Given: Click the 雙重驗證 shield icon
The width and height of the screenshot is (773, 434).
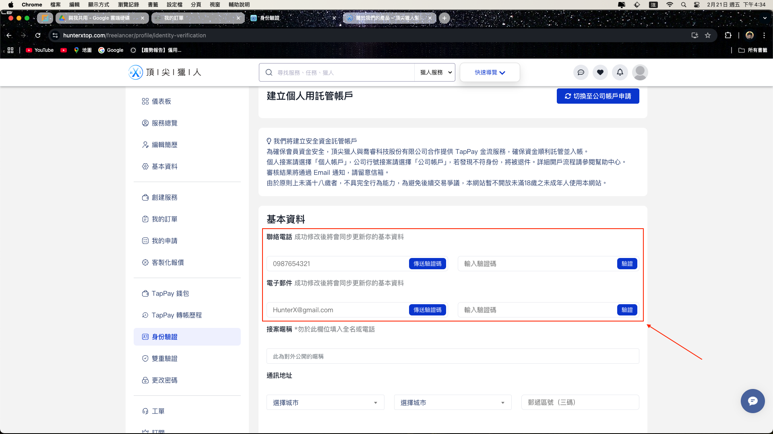Looking at the screenshot, I should (145, 358).
